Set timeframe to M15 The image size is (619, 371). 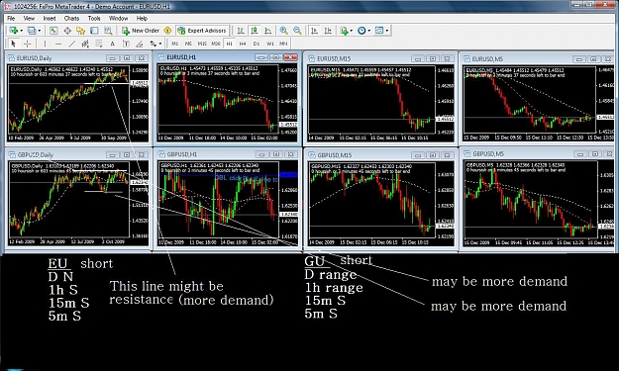coord(202,44)
